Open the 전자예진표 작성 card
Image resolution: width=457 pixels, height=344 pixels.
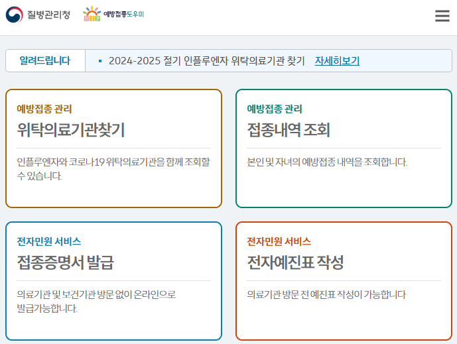(344, 281)
